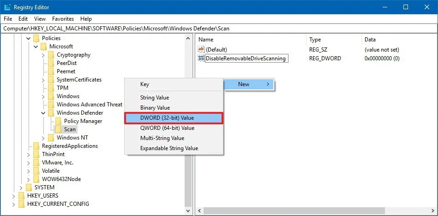
Task: Choose String Value in New submenu
Action: [174, 98]
